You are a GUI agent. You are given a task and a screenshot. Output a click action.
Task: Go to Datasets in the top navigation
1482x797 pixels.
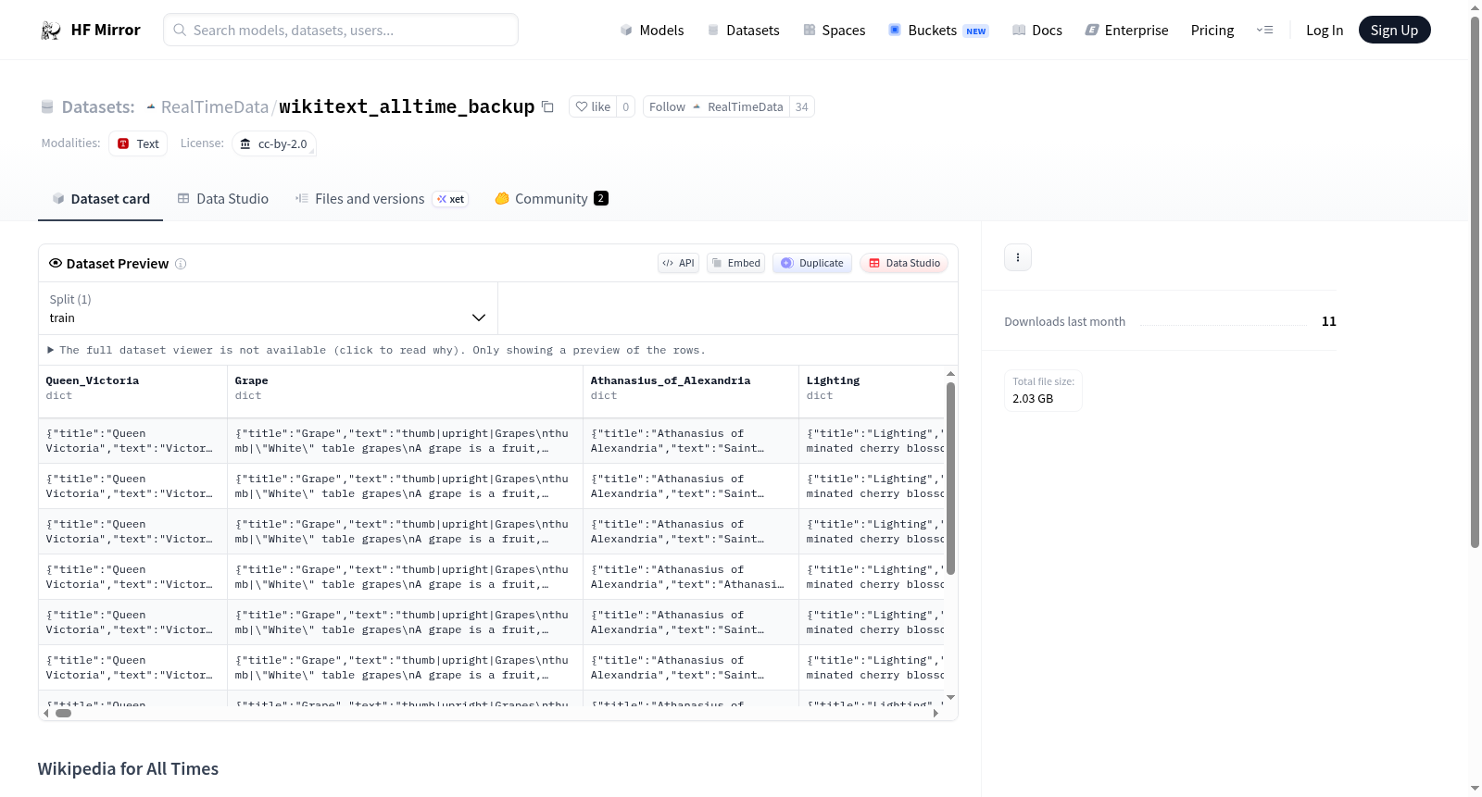744,30
